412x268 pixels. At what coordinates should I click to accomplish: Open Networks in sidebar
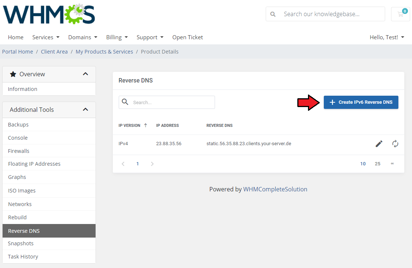(49, 204)
